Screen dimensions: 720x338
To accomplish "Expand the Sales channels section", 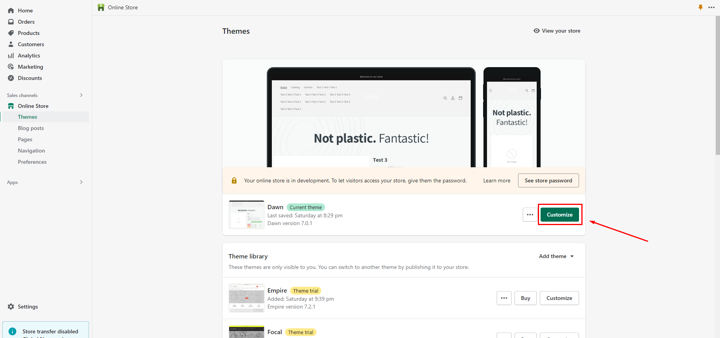I will [81, 95].
